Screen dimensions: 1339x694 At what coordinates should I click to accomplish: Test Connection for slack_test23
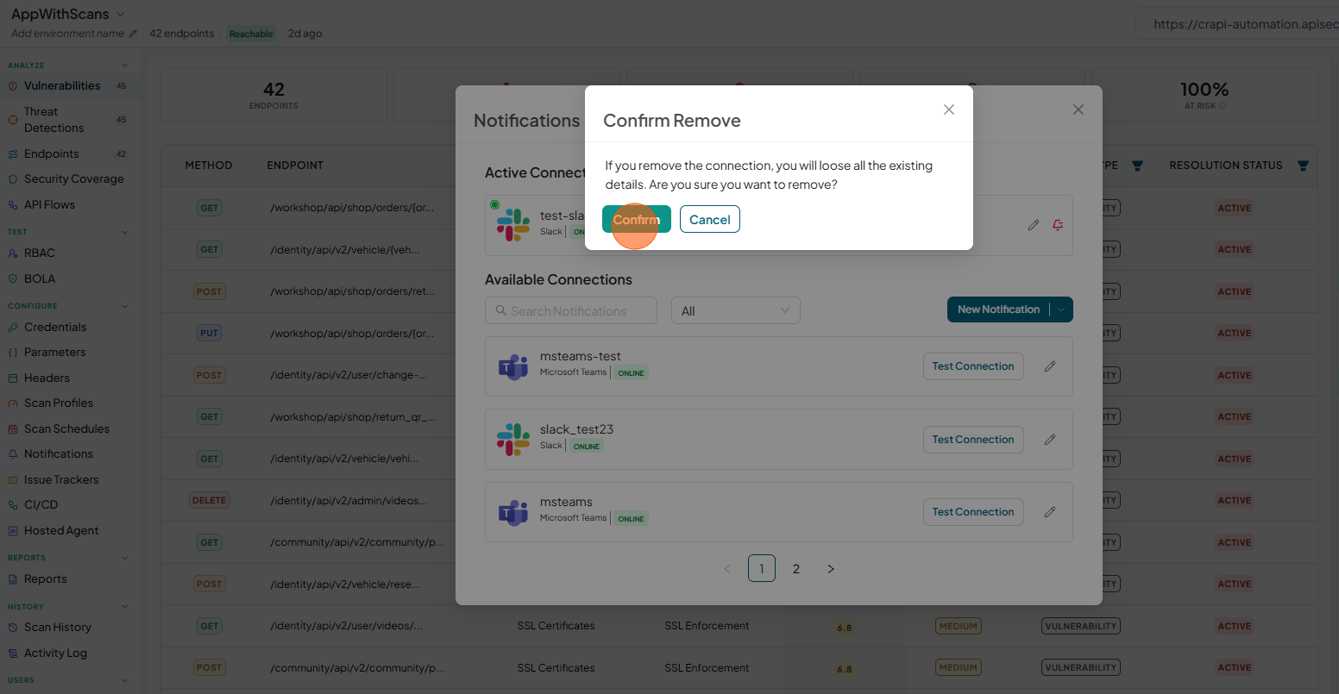point(973,440)
